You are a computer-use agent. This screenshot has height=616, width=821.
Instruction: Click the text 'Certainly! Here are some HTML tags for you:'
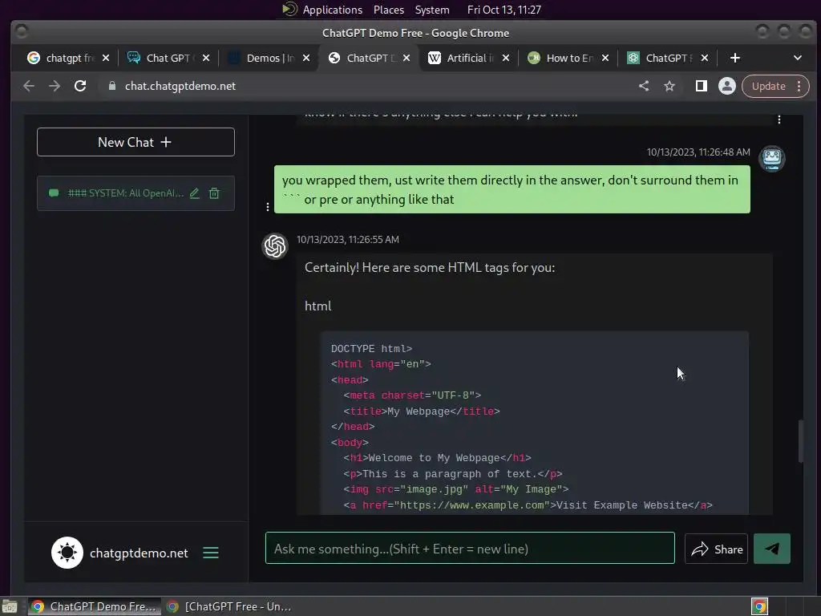click(x=430, y=268)
